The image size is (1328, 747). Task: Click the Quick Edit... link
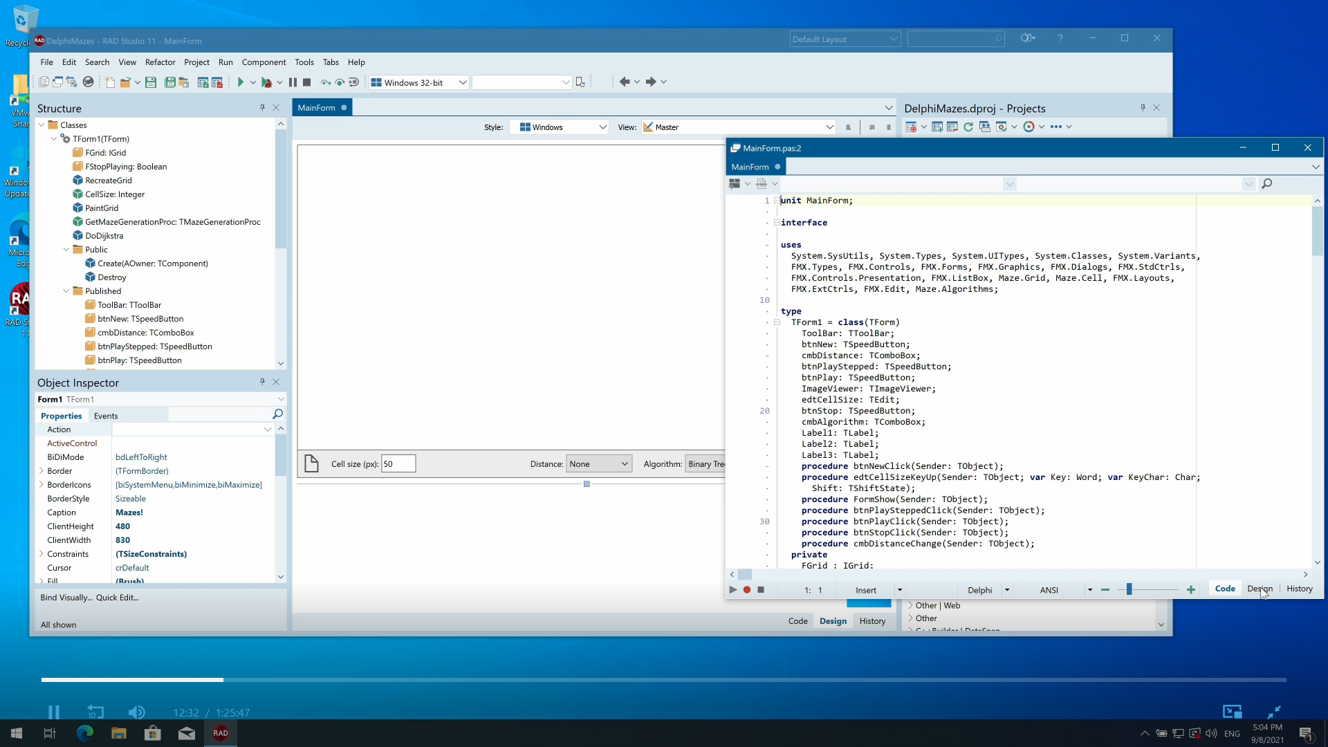[117, 598]
